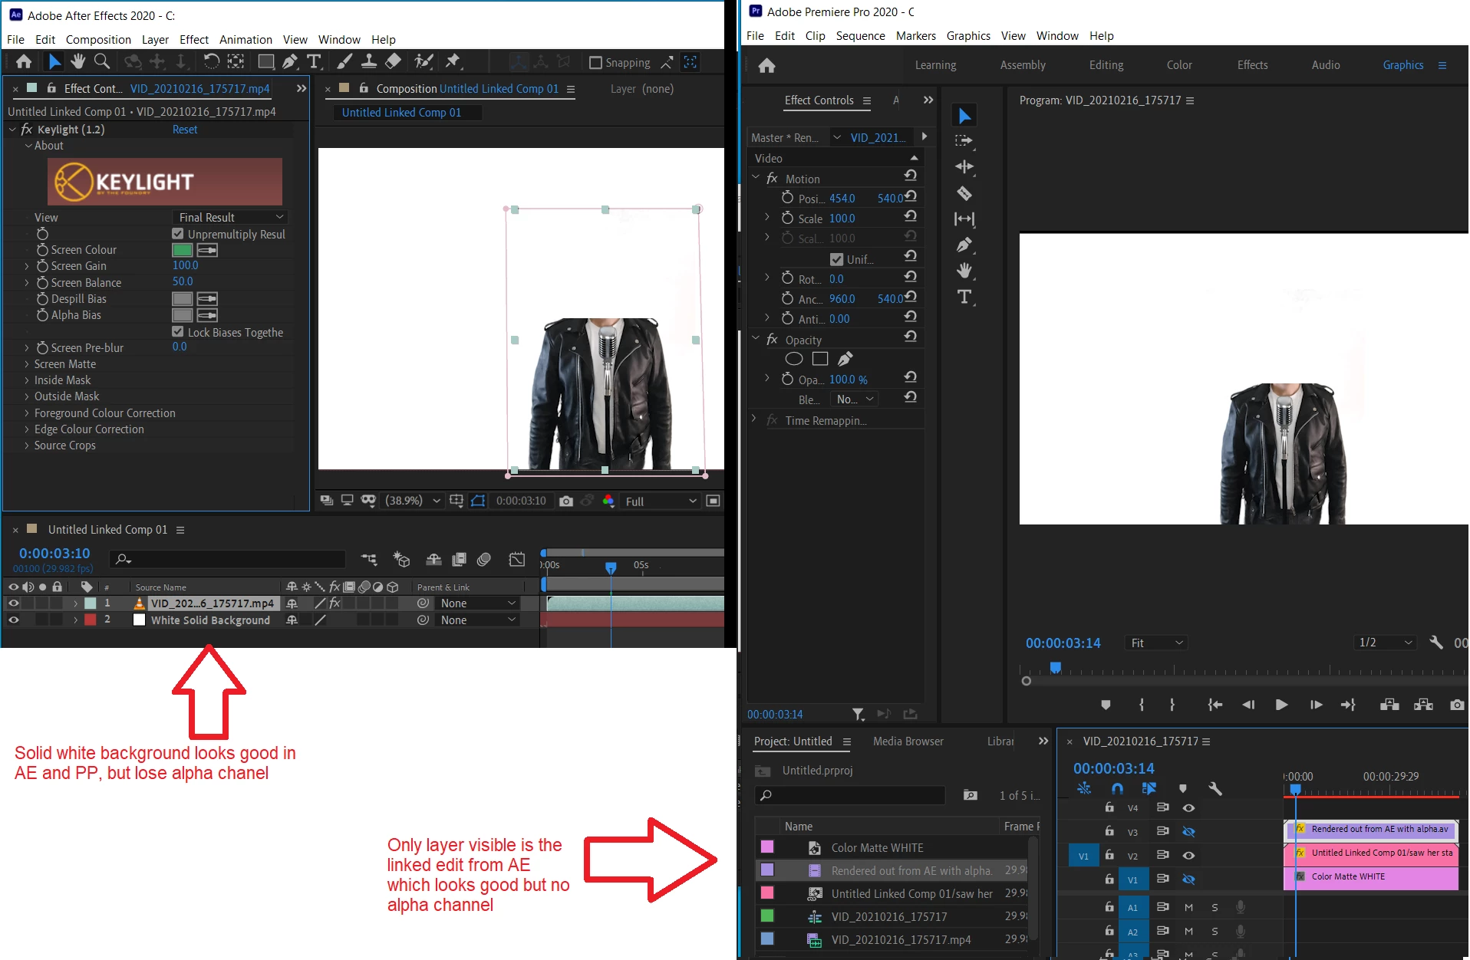
Task: Select the Eraser tool in After Effects
Action: click(x=393, y=62)
